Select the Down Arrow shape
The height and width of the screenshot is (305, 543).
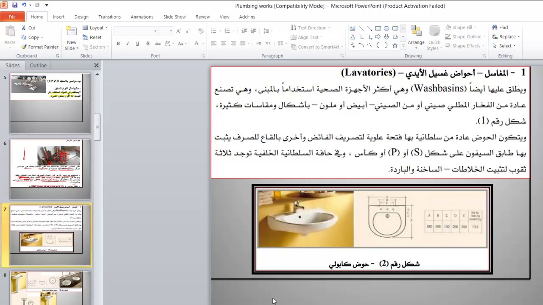click(386, 37)
